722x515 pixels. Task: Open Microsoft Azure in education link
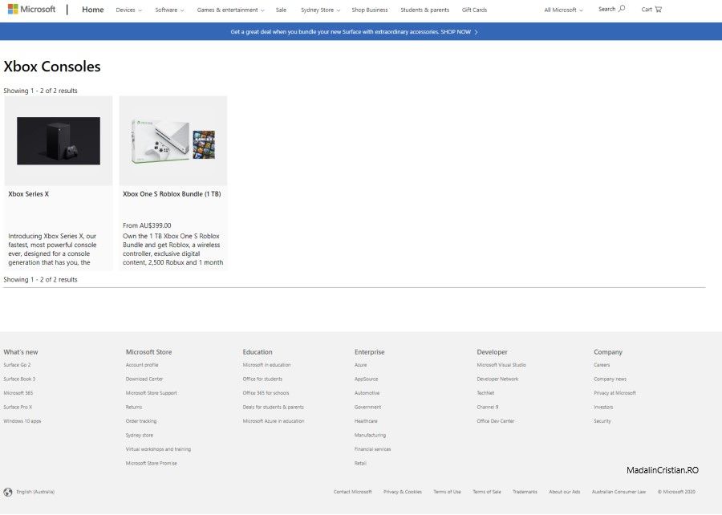[x=274, y=421]
